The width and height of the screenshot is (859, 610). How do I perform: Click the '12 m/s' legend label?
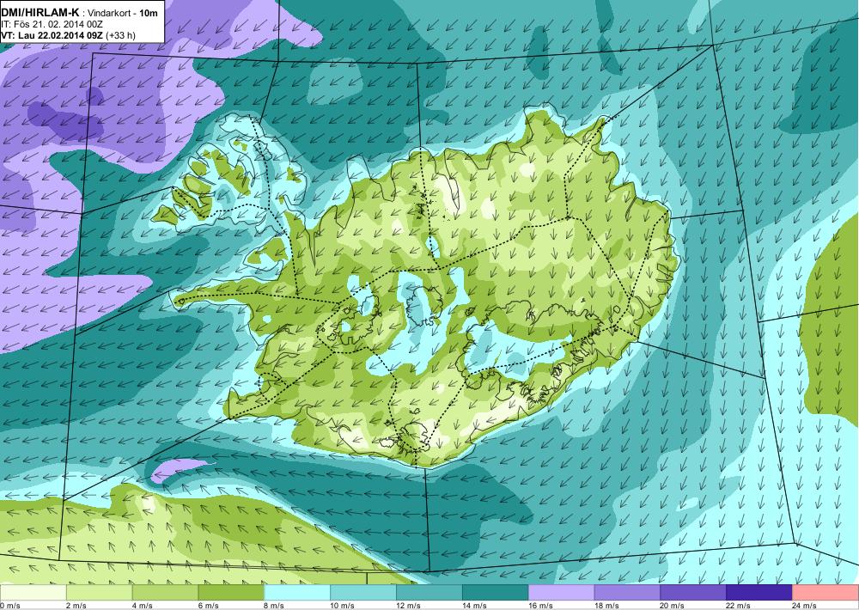pos(409,606)
